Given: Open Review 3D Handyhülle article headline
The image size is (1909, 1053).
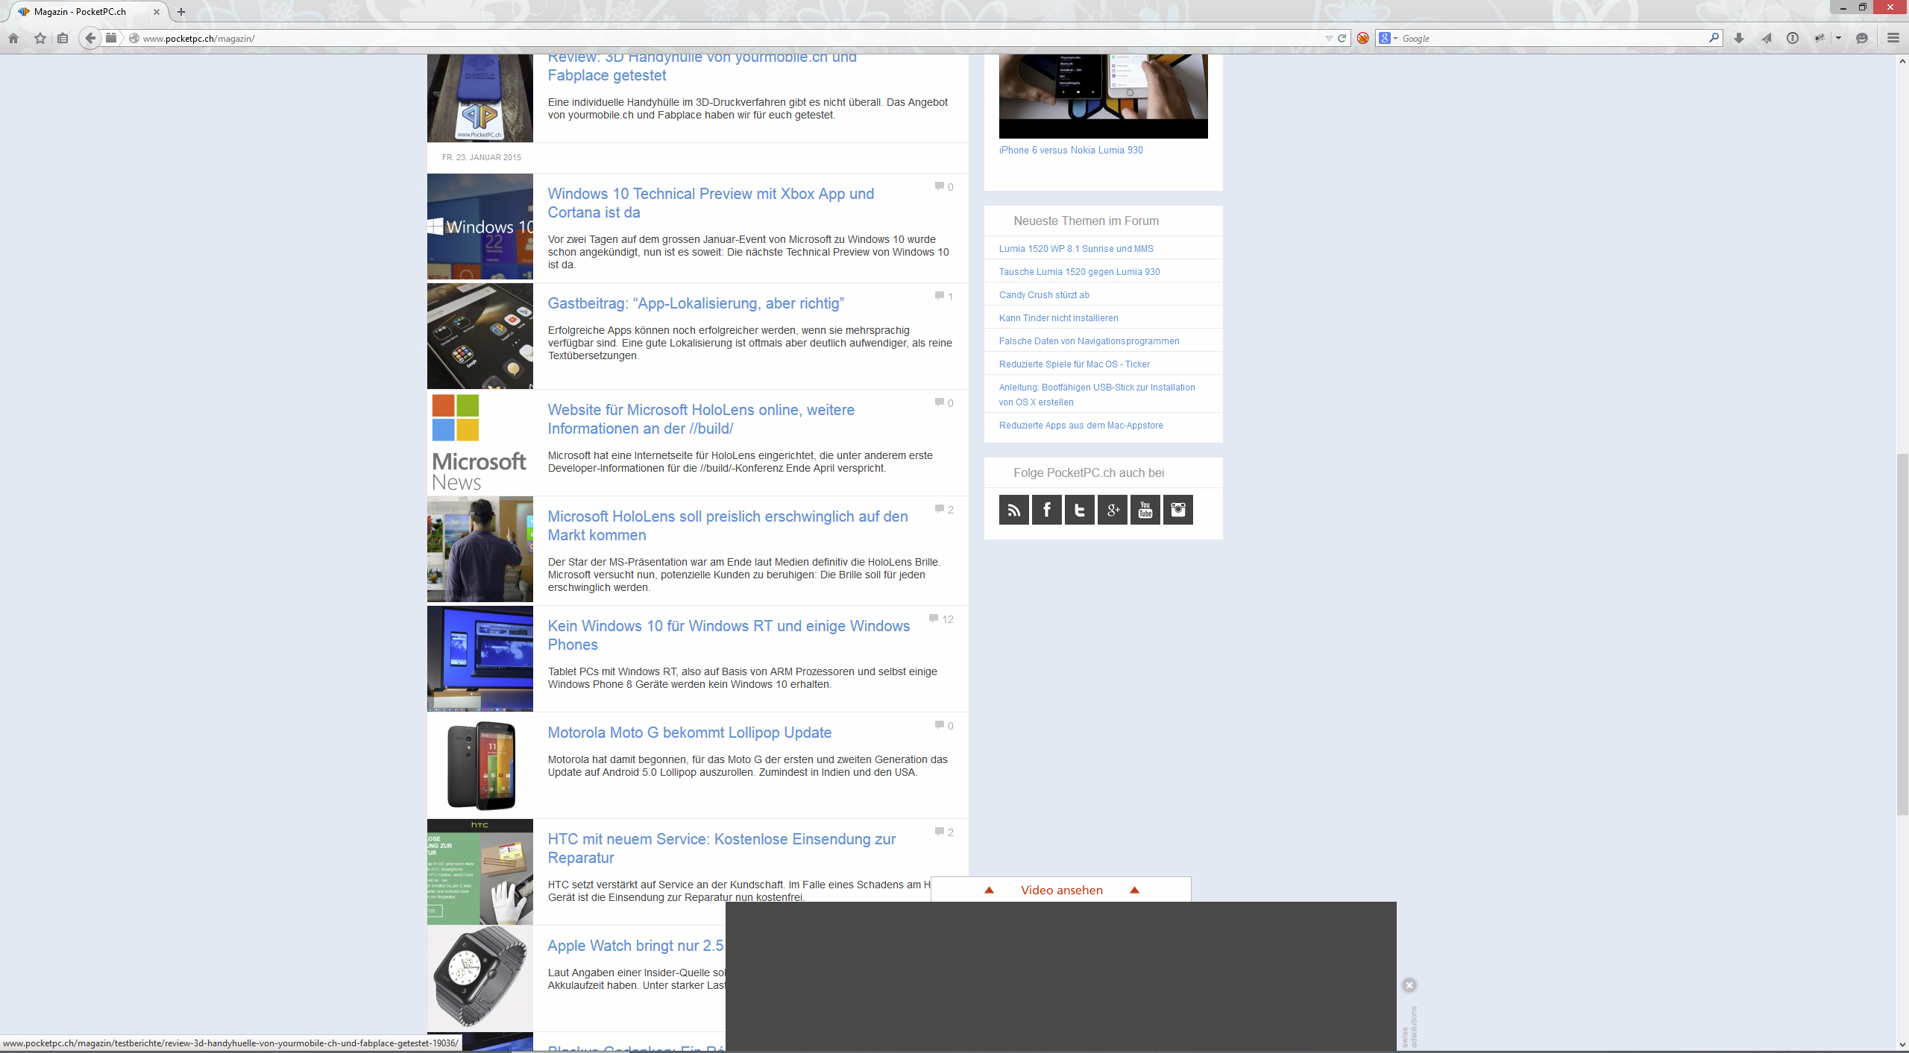Looking at the screenshot, I should [x=702, y=67].
